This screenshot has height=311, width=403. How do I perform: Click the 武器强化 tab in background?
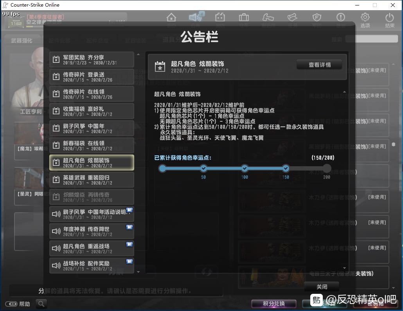click(22, 41)
